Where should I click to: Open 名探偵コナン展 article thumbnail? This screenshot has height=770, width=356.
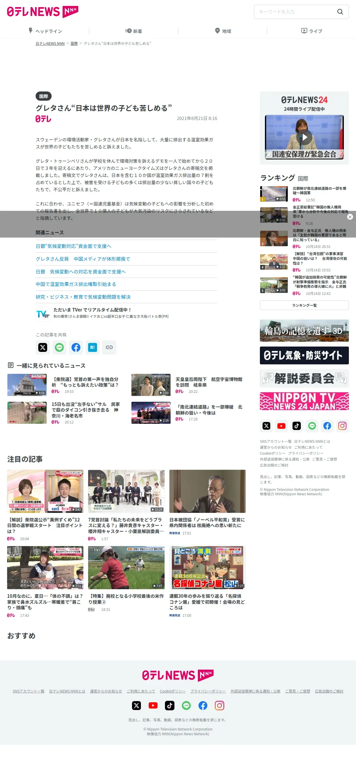[x=207, y=567]
